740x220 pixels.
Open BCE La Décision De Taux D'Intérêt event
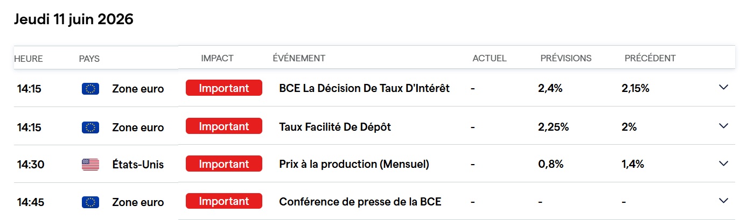pyautogui.click(x=364, y=88)
